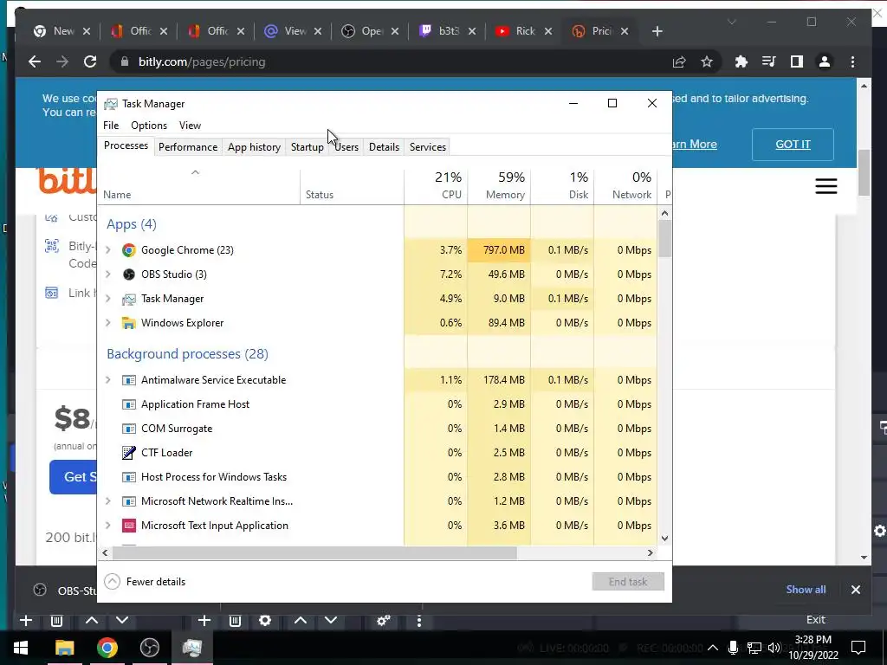Collapse with Fewer details arrow

pyautogui.click(x=113, y=581)
